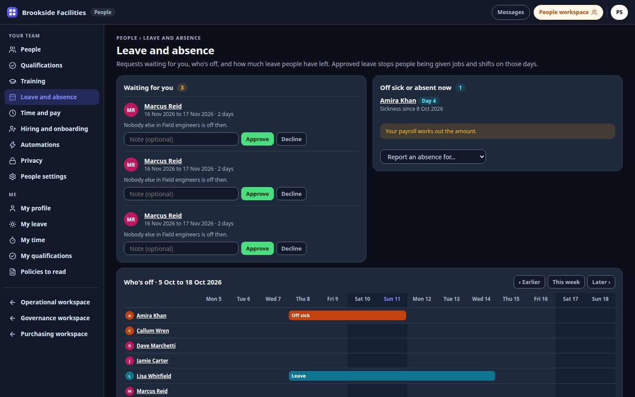Image resolution: width=635 pixels, height=397 pixels.
Task: Click the Policies to read document icon
Action: pos(12,272)
